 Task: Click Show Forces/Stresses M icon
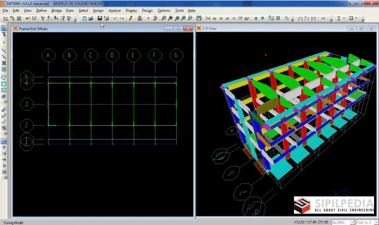314,19
